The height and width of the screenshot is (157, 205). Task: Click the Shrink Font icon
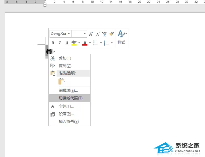click(98, 34)
